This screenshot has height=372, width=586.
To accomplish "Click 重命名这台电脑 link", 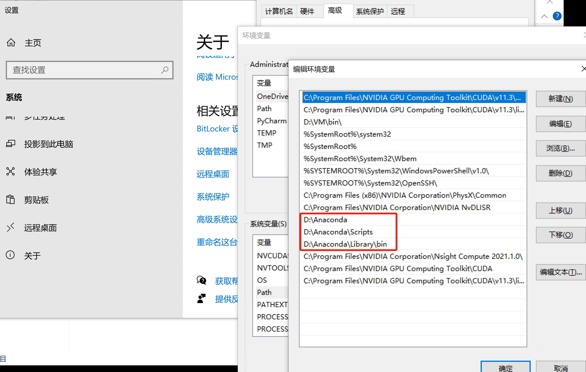I will [x=217, y=242].
